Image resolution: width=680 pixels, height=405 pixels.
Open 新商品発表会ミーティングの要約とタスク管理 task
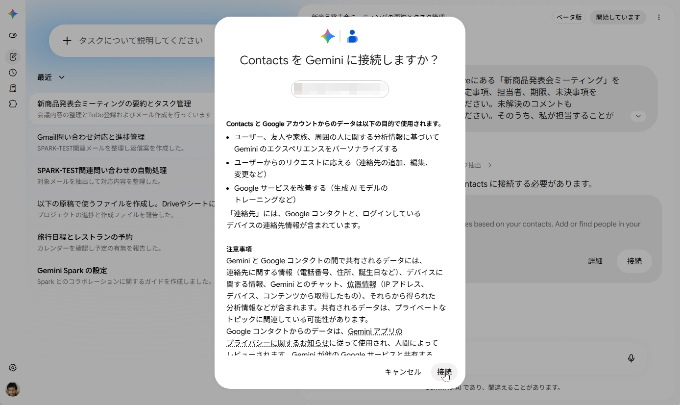(x=123, y=109)
